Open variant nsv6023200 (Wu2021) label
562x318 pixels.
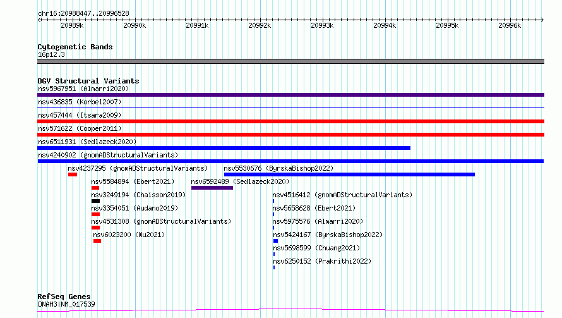point(129,235)
